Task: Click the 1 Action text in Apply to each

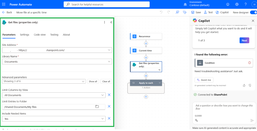Action: click(146, 88)
